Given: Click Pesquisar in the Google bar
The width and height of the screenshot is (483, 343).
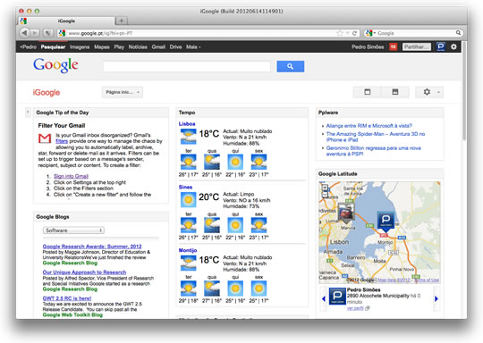Looking at the screenshot, I should coord(53,46).
